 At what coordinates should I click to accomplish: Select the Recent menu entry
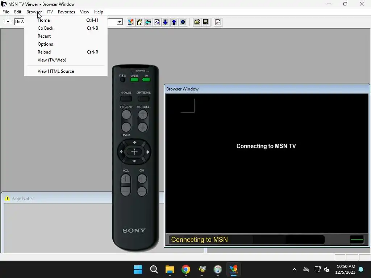[x=66, y=36]
